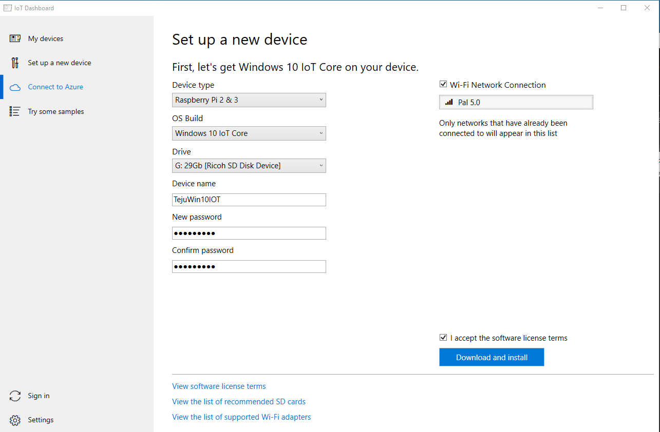Viewport: 660px width, 432px height.
Task: Focus the Confirm password field
Action: pyautogui.click(x=249, y=266)
